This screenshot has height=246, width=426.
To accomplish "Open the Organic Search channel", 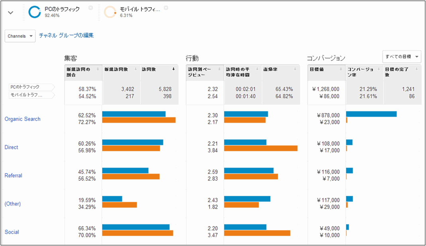I will [x=22, y=119].
